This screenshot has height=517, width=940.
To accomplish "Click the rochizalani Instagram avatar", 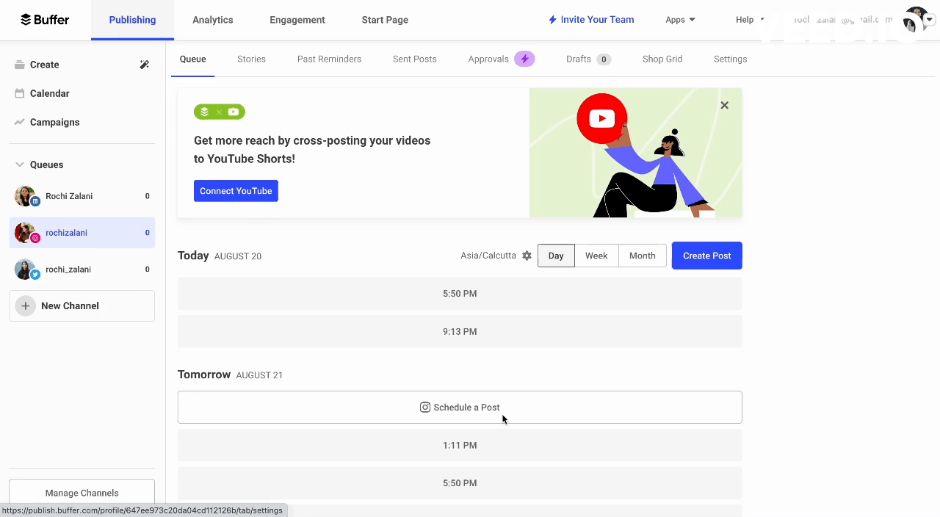I will click(25, 233).
